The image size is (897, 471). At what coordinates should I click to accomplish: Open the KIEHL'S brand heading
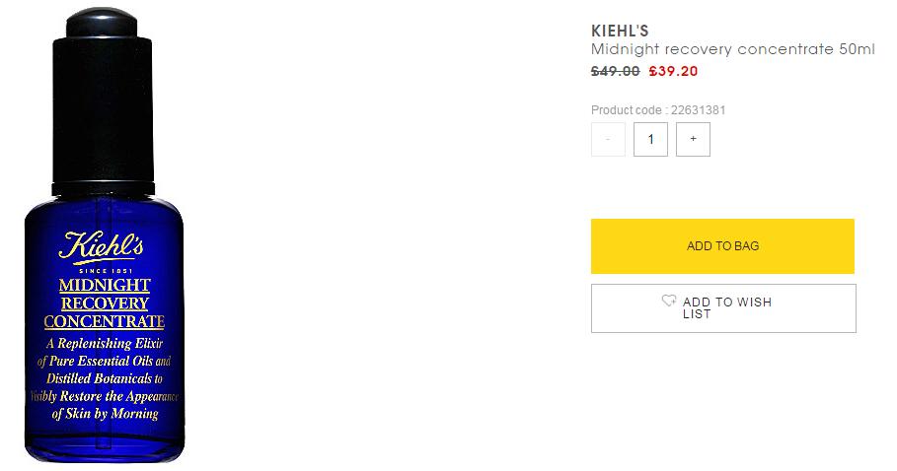(620, 31)
